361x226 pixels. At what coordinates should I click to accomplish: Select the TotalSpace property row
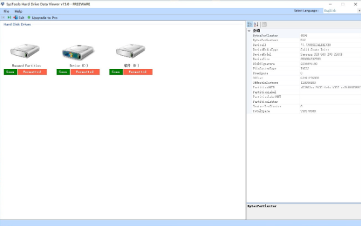point(304,111)
